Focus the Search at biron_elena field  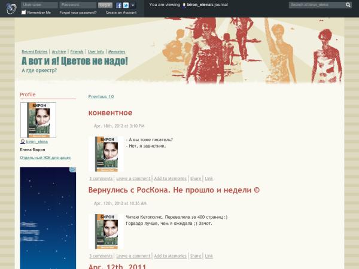point(316,5)
